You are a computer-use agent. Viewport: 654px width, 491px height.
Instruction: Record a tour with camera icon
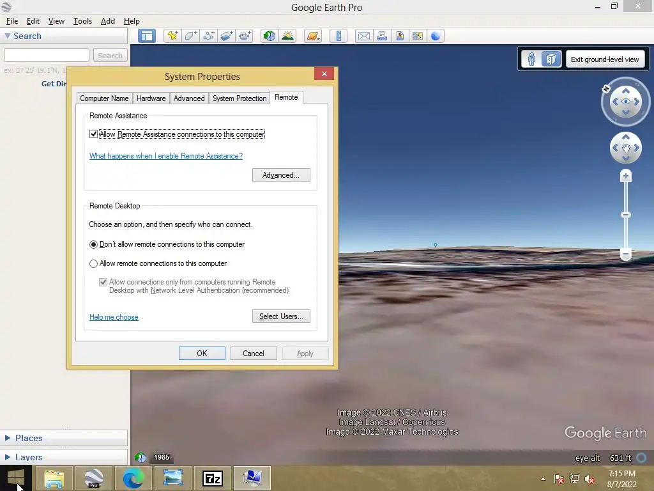click(x=245, y=36)
